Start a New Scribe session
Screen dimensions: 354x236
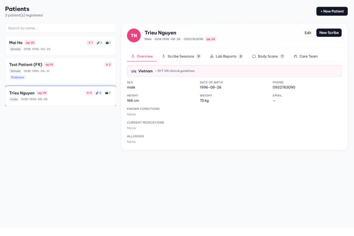coord(329,33)
